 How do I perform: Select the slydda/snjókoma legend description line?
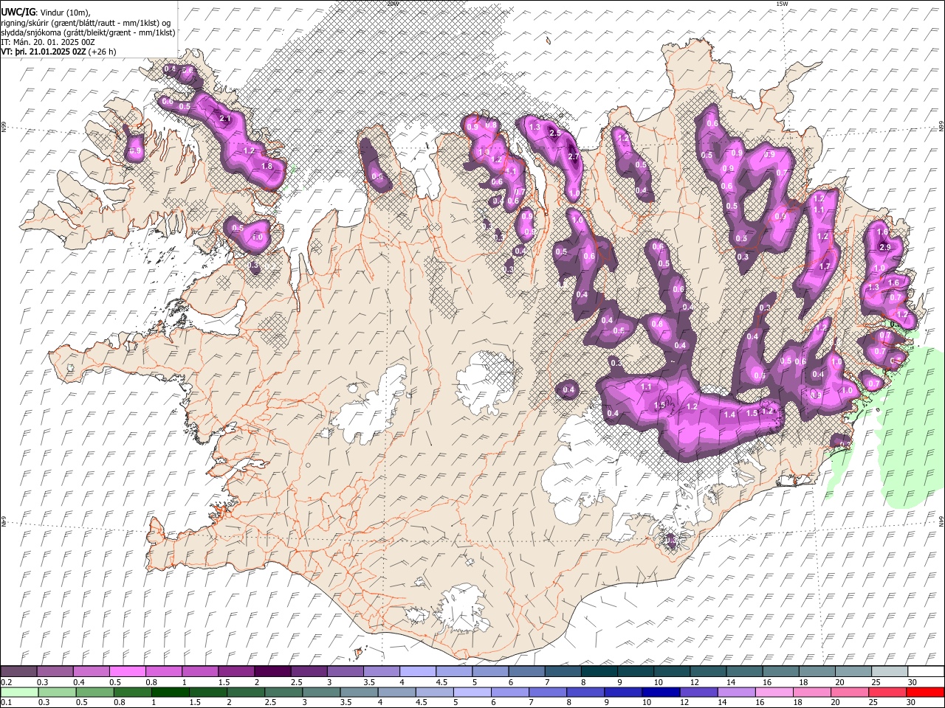tap(89, 32)
